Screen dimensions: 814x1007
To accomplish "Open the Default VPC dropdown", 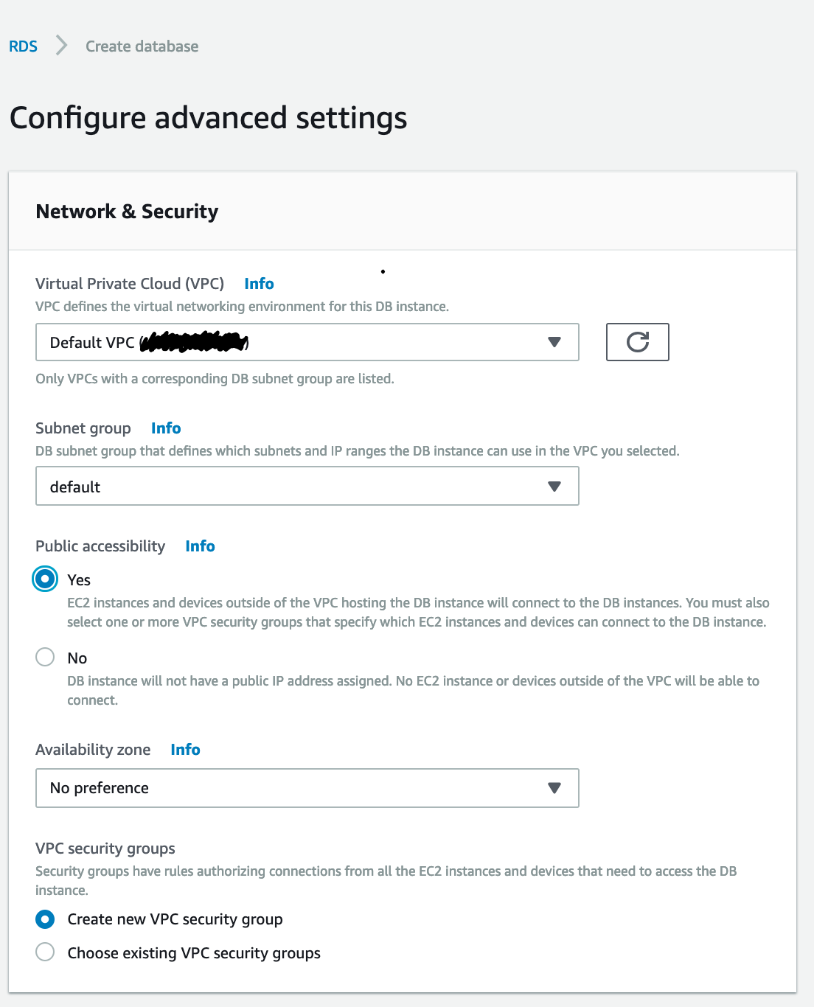I will click(307, 342).
